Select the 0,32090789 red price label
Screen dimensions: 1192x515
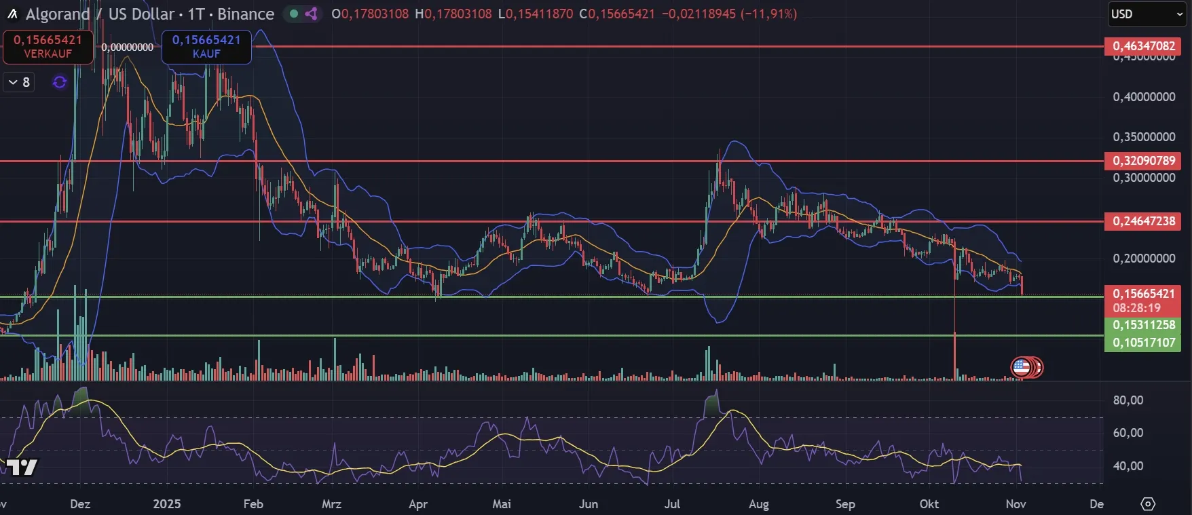click(x=1143, y=161)
